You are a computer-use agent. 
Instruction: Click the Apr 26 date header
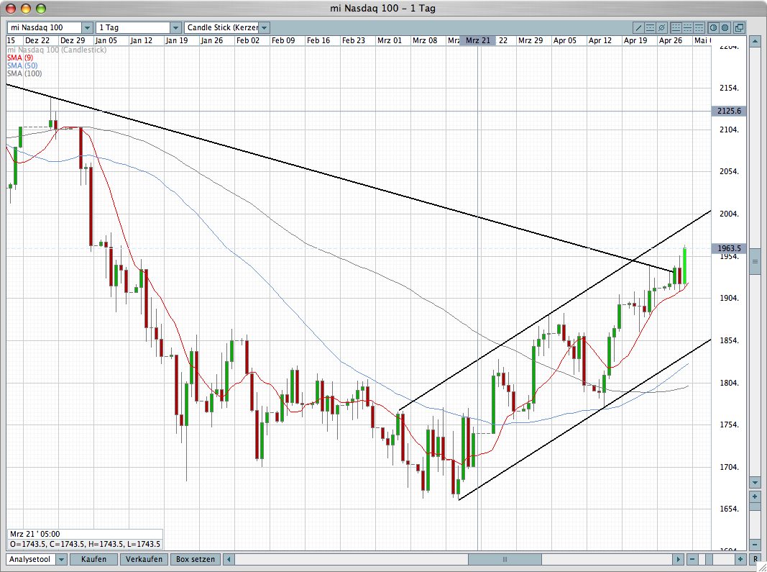click(x=671, y=40)
